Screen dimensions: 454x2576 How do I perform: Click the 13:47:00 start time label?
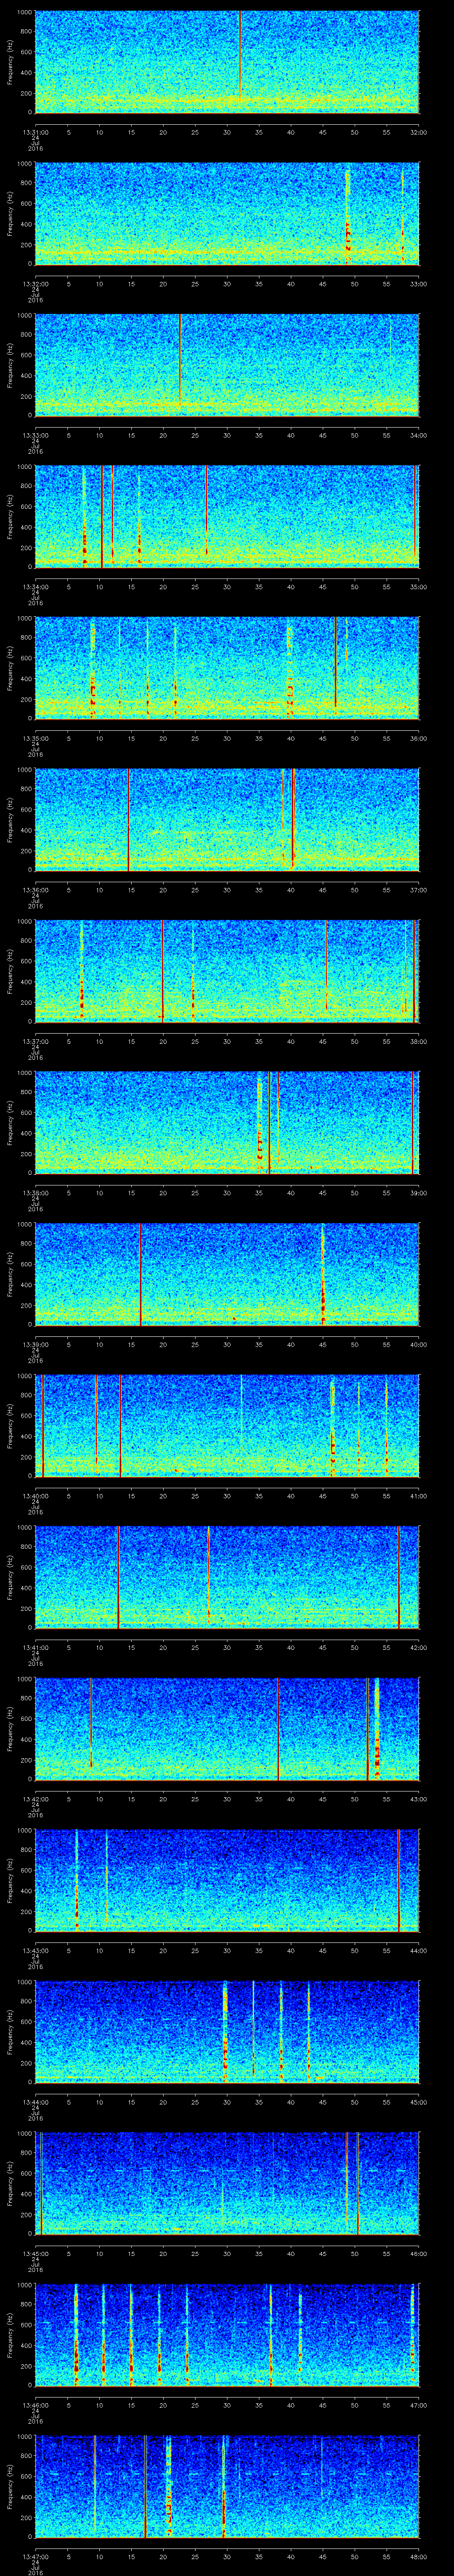(35, 2556)
